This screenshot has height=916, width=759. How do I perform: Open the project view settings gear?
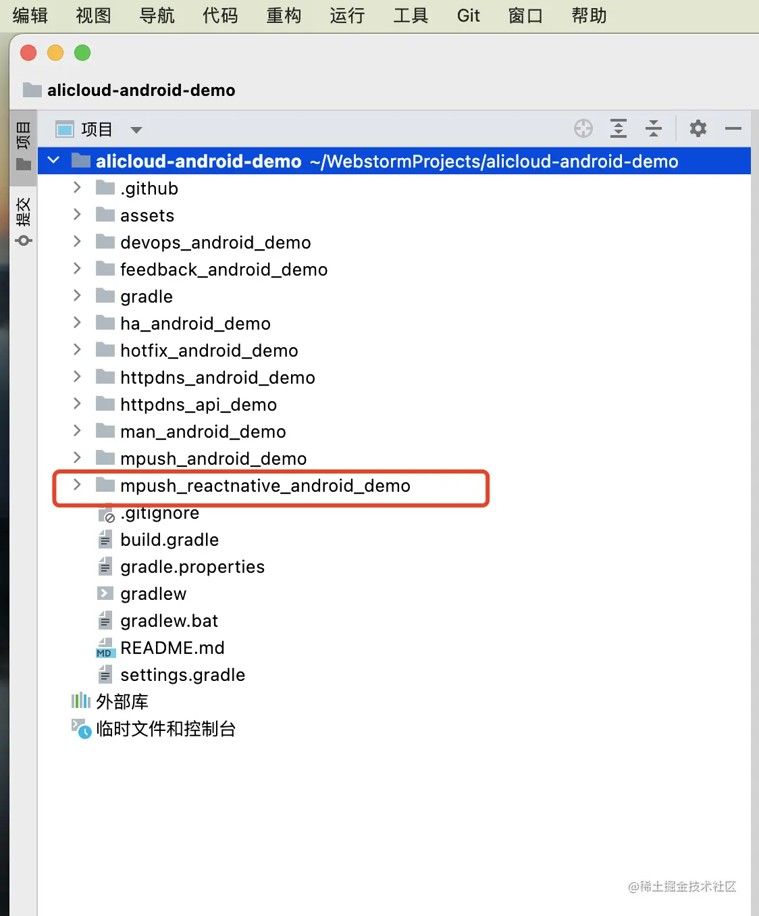tap(698, 128)
